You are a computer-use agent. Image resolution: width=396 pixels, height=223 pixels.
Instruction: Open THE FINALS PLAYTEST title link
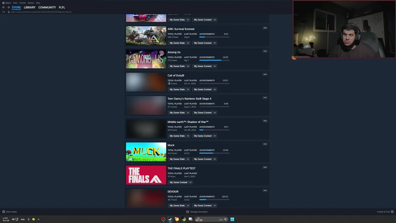click(182, 168)
